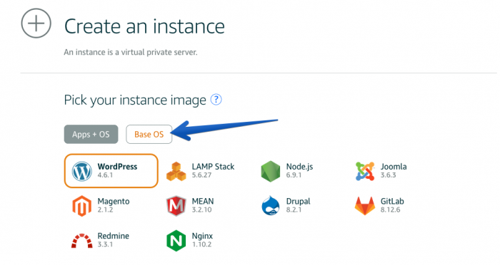Choose the GitLab 8.12.6 label
500x265 pixels.
tap(392, 205)
